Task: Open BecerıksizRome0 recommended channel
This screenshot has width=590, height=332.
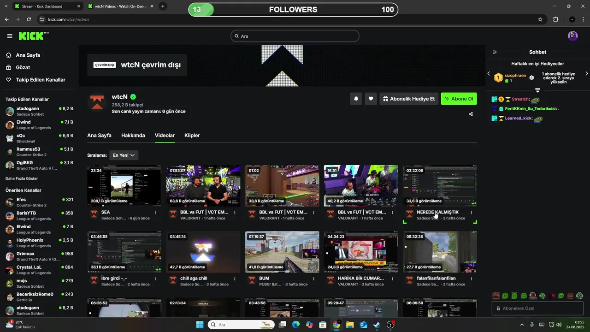Action: [x=39, y=297]
